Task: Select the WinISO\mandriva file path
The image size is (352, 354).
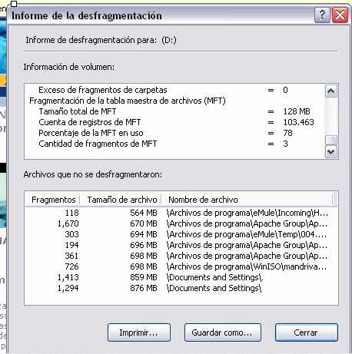Action: [247, 266]
